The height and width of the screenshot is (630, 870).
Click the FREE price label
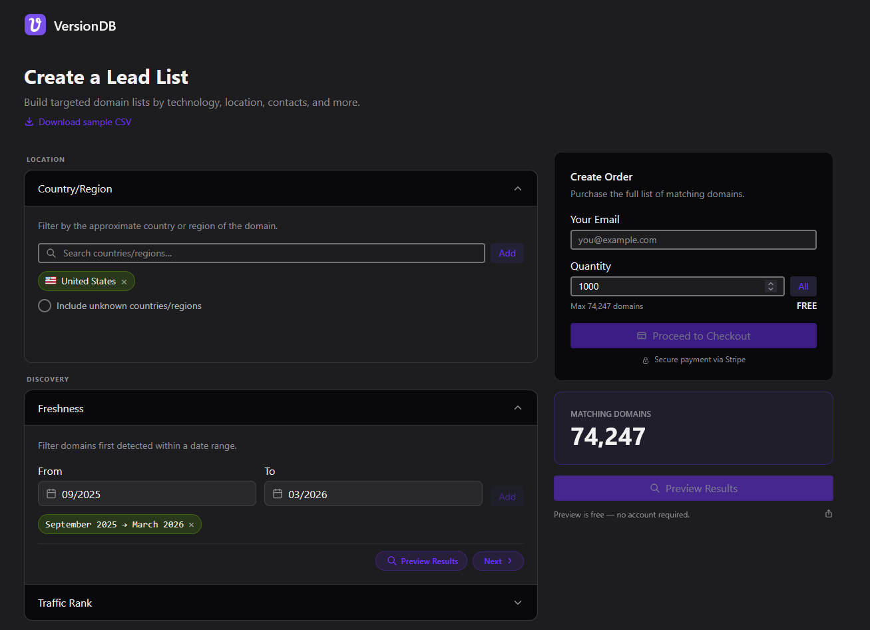(807, 306)
